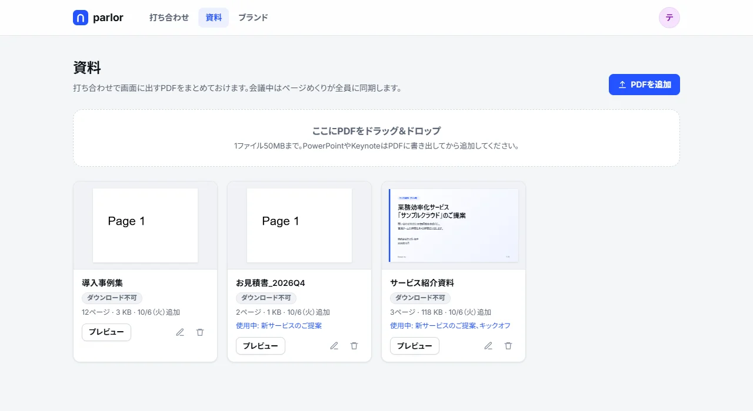Delete 導入事例集 with trash icon
The width and height of the screenshot is (753, 411).
click(x=200, y=332)
